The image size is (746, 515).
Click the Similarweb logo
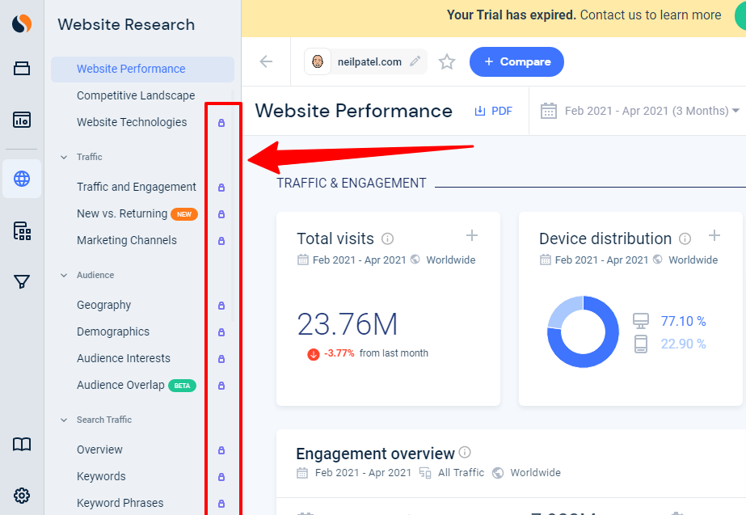(22, 23)
